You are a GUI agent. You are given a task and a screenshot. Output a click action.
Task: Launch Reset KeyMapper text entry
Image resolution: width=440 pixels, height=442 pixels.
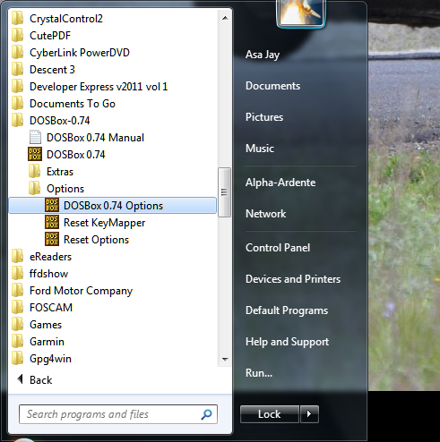pyautogui.click(x=105, y=223)
